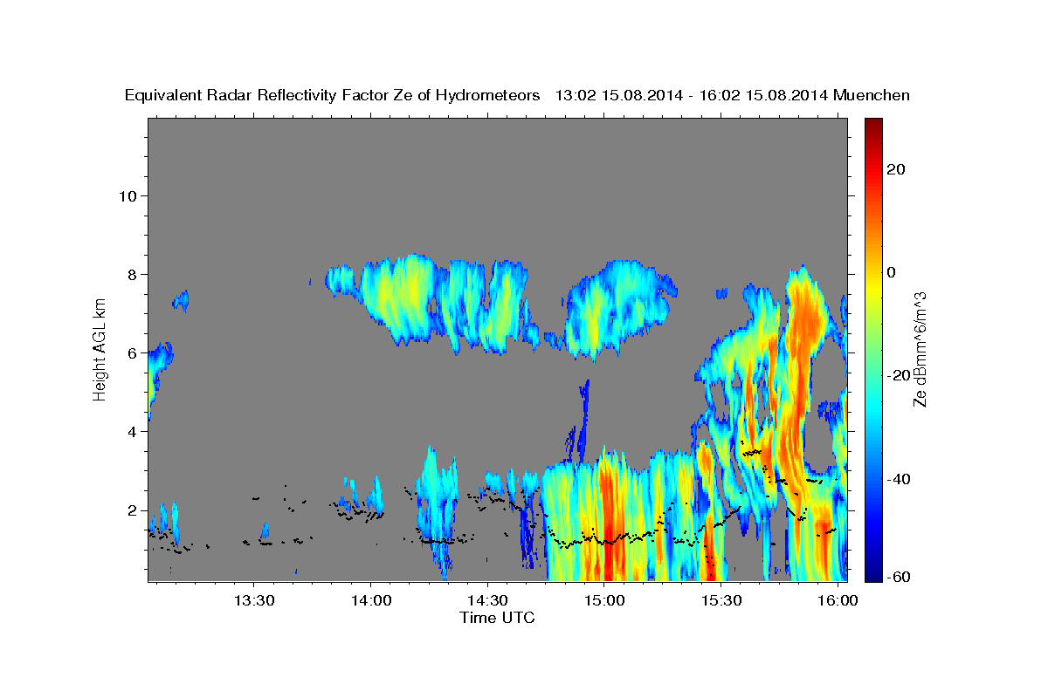The height and width of the screenshot is (698, 1048).
Task: Click the colorbar value label -40
Action: point(897,479)
